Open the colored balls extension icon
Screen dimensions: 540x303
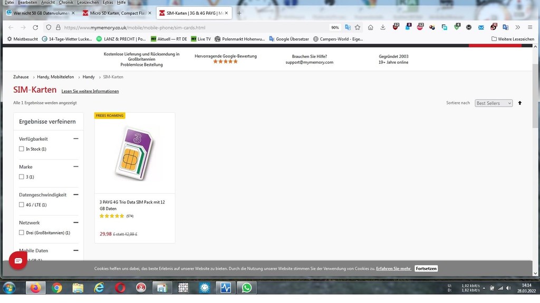point(432,27)
